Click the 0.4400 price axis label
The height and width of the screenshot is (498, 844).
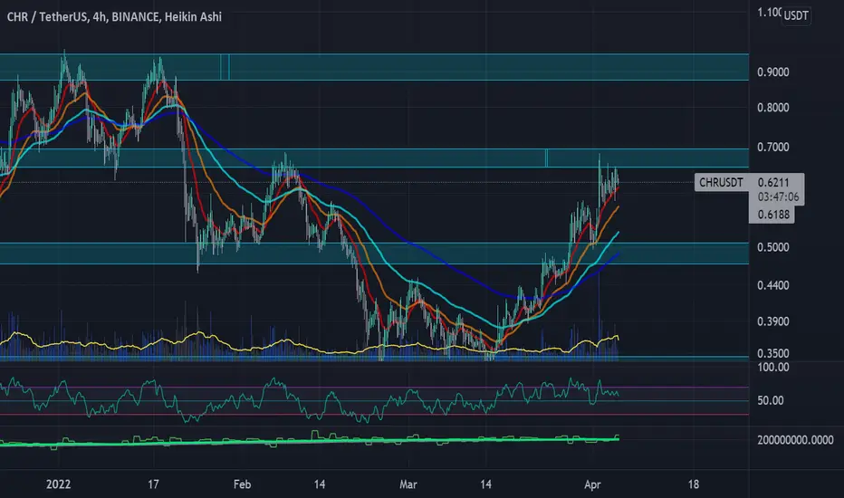pyautogui.click(x=773, y=285)
